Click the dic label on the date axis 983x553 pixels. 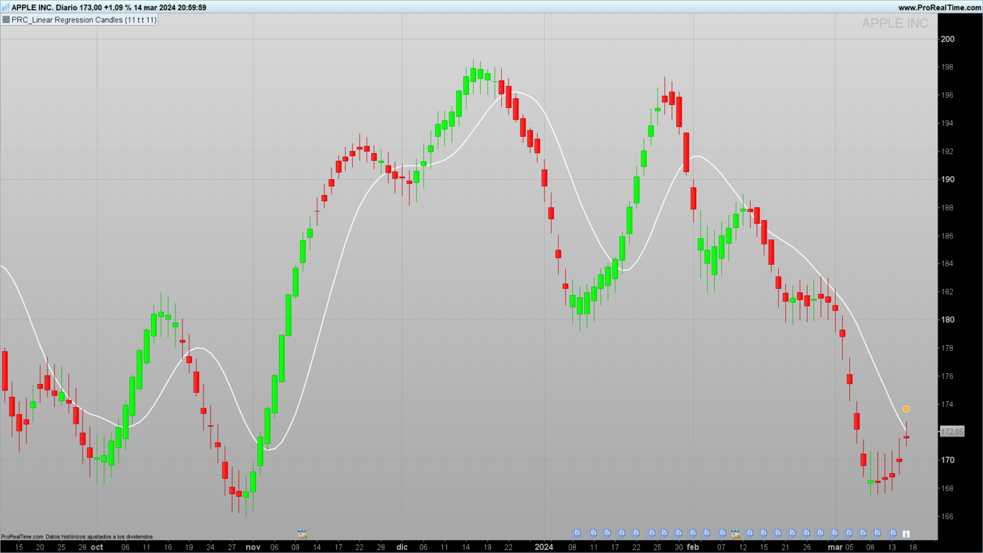click(402, 547)
